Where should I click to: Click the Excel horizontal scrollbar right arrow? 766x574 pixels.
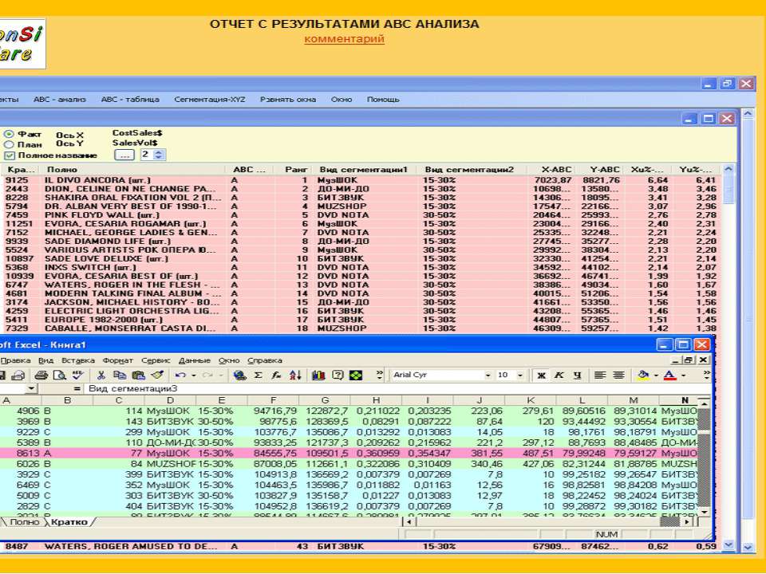687,521
